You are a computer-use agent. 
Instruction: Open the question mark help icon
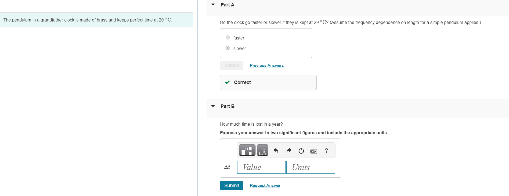tap(326, 151)
